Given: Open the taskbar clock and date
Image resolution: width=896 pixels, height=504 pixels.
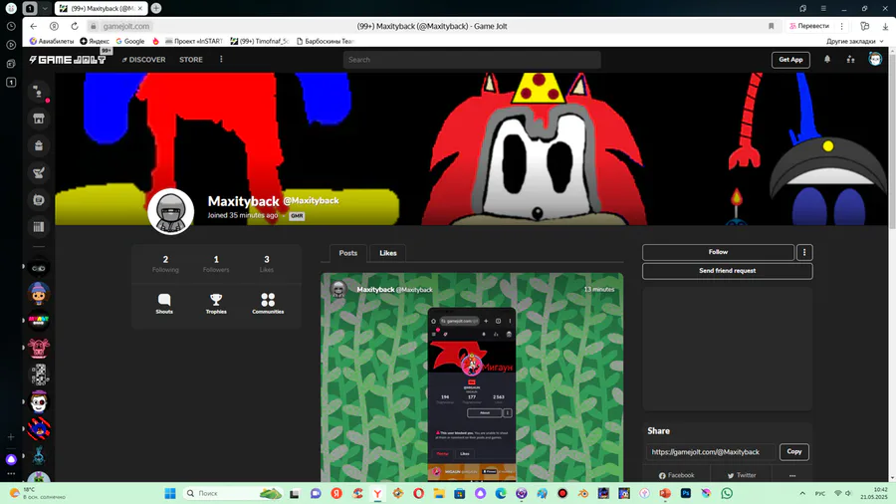Looking at the screenshot, I should point(875,493).
